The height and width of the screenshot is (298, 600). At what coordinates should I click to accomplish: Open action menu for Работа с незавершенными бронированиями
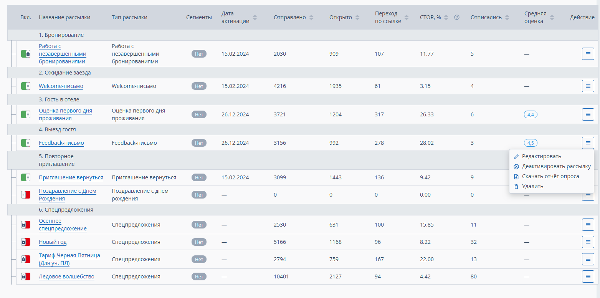[x=588, y=54]
